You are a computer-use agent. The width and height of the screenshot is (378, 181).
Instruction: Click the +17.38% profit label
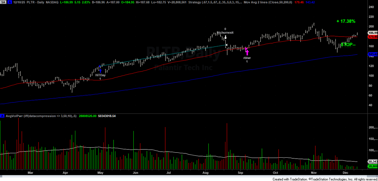(x=346, y=21)
